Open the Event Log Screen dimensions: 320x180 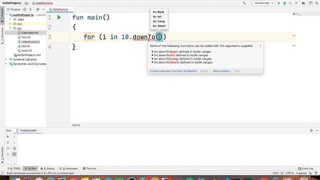point(305,168)
